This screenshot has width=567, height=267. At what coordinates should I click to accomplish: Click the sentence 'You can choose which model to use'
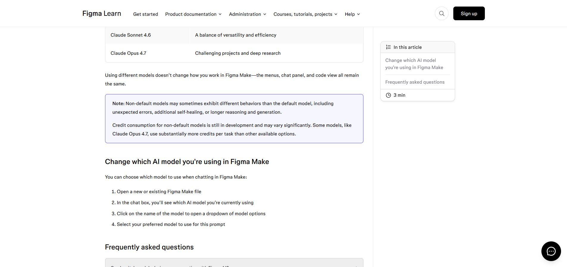(176, 177)
